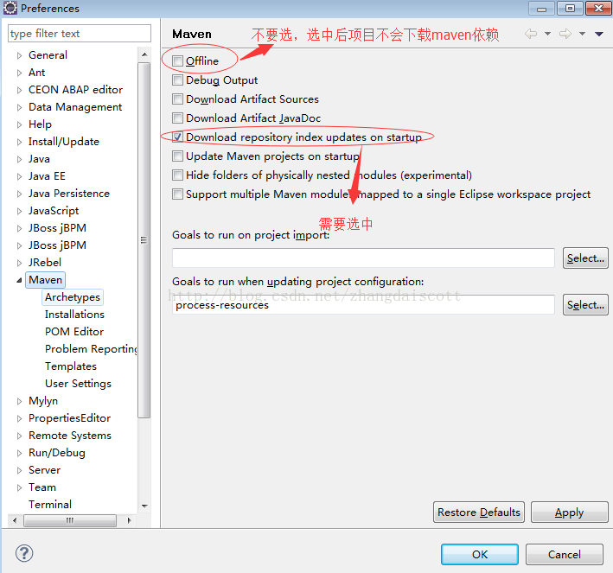The height and width of the screenshot is (573, 613).
Task: Click the tree scroll down arrow
Action: point(144,506)
